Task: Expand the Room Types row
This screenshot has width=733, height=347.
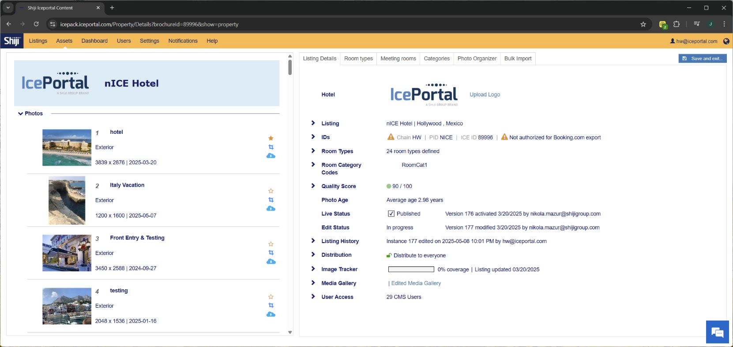Action: pyautogui.click(x=313, y=151)
